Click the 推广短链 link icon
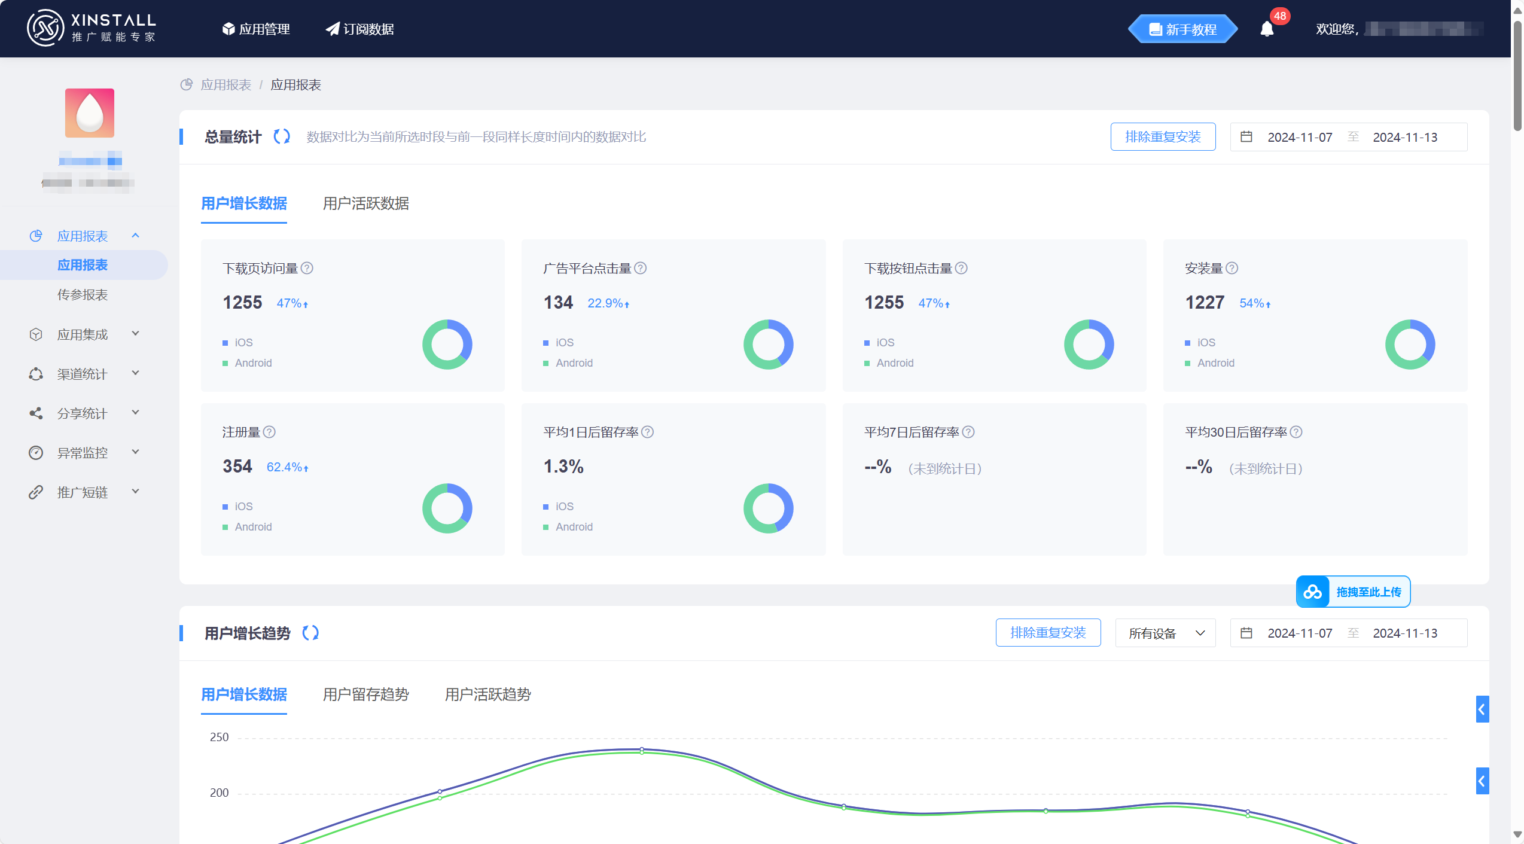 pyautogui.click(x=35, y=492)
